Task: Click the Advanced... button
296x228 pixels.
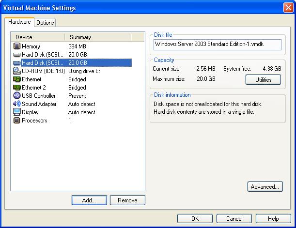Action: pyautogui.click(x=265, y=186)
